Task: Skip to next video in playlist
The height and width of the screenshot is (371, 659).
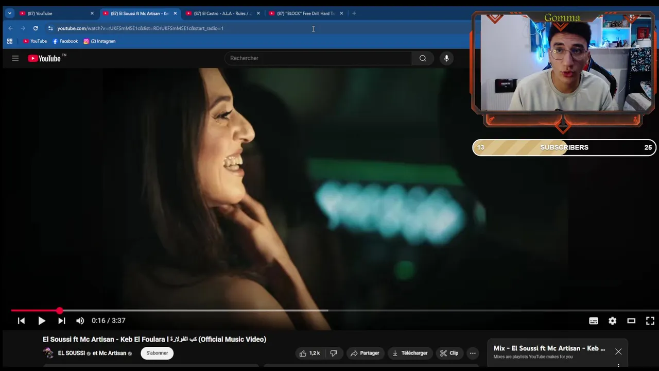Action: (x=61, y=321)
